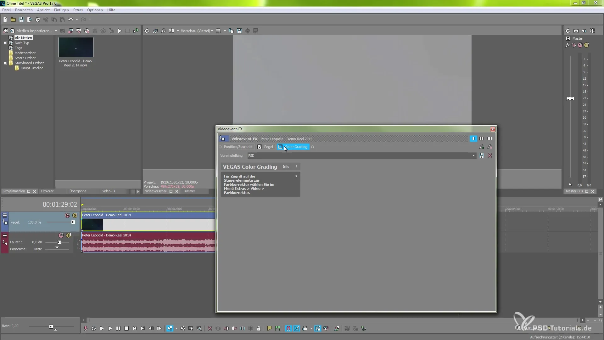Adjust audio track Lautst. volume slider

[x=59, y=242]
